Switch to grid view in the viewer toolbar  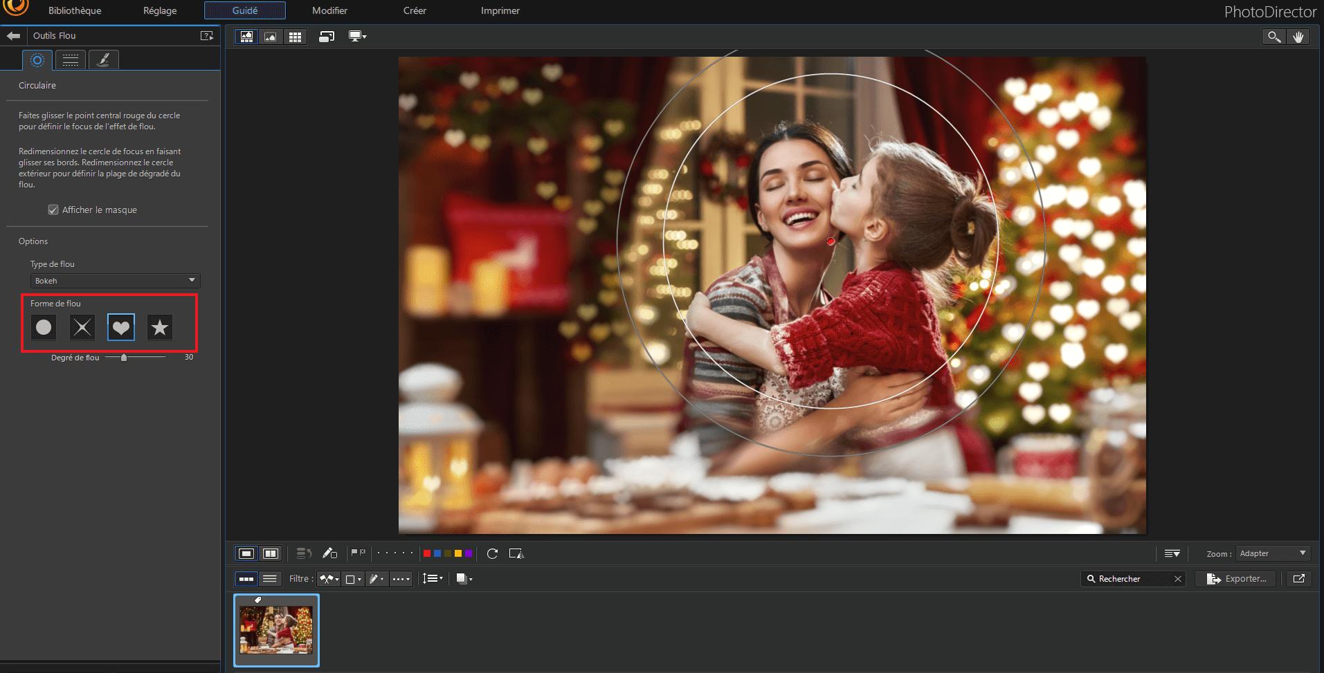pos(296,37)
